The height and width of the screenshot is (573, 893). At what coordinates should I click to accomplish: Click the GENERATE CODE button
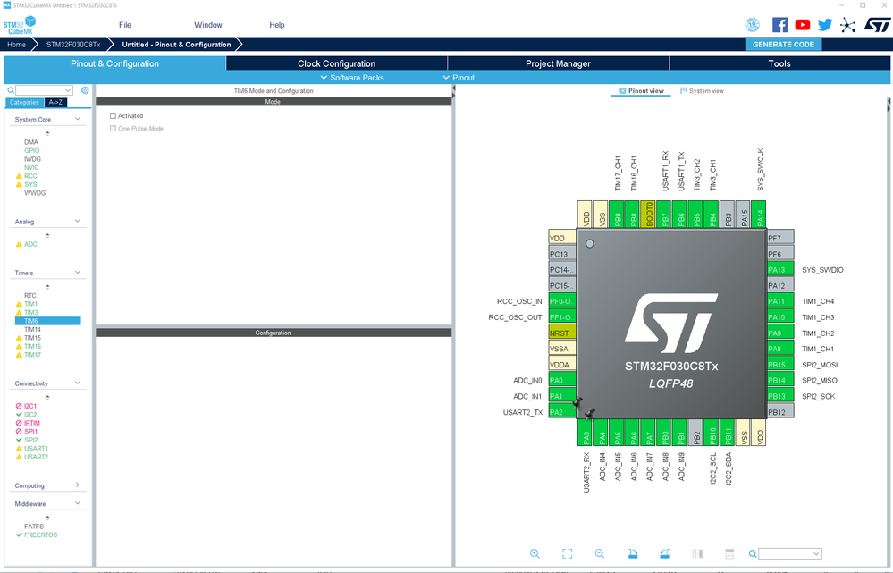point(783,45)
